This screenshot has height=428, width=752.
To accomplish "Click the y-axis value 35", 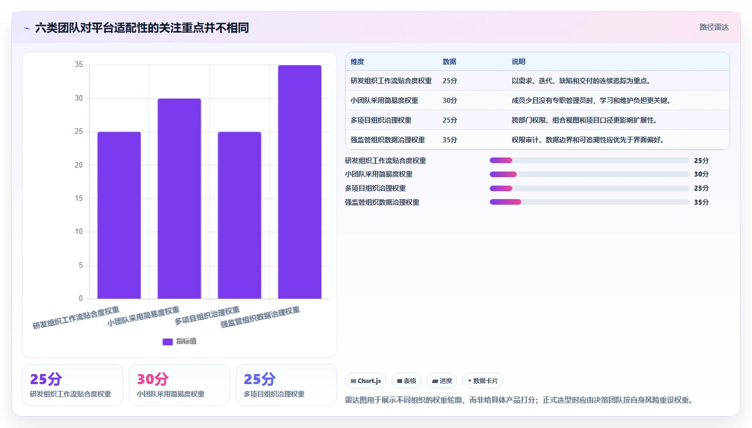I will 79,65.
